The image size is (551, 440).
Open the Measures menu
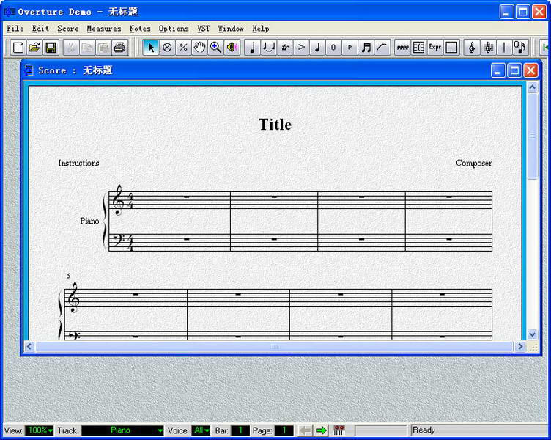tap(103, 29)
